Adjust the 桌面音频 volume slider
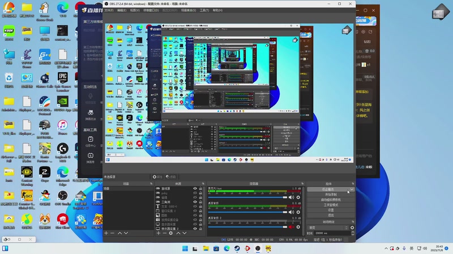The width and height of the screenshot is (453, 254). (247, 212)
